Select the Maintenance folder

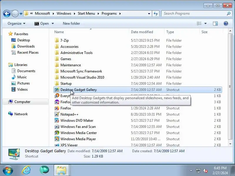70,65
